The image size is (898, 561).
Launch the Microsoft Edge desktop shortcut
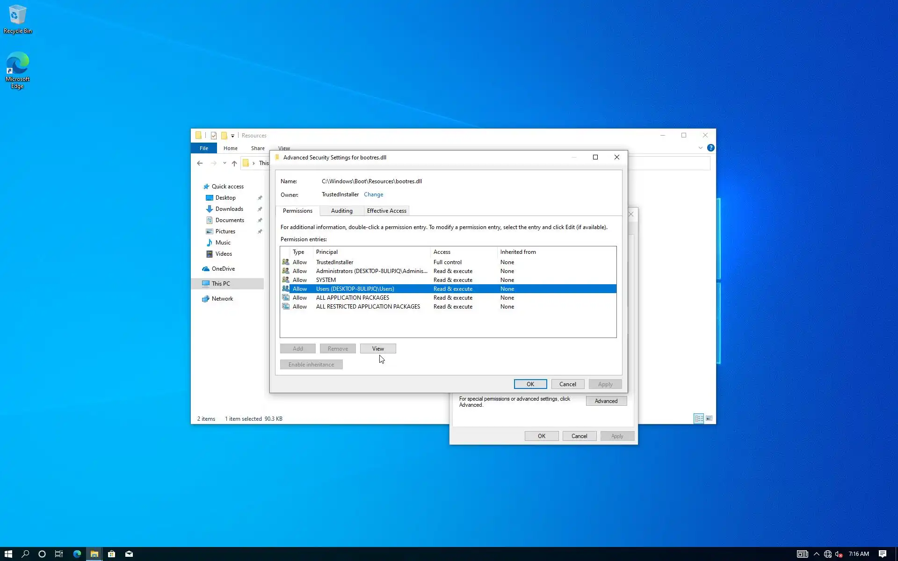pyautogui.click(x=17, y=69)
